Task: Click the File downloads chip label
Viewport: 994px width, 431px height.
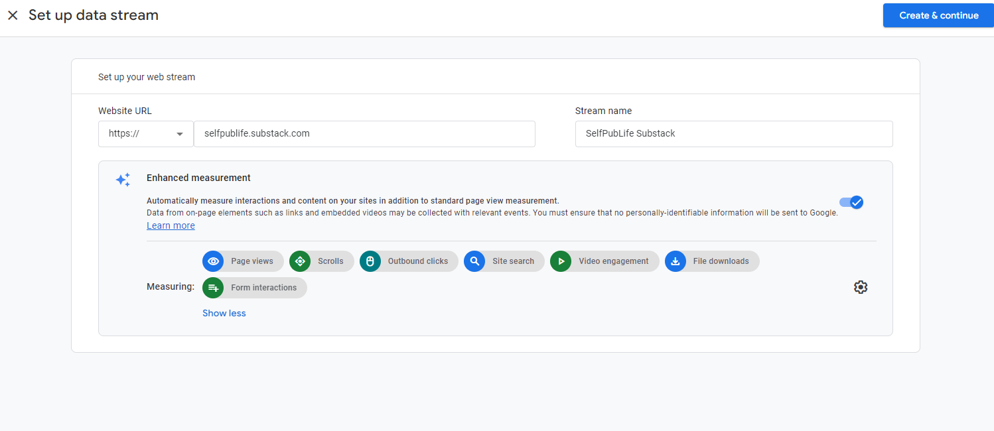Action: click(721, 261)
